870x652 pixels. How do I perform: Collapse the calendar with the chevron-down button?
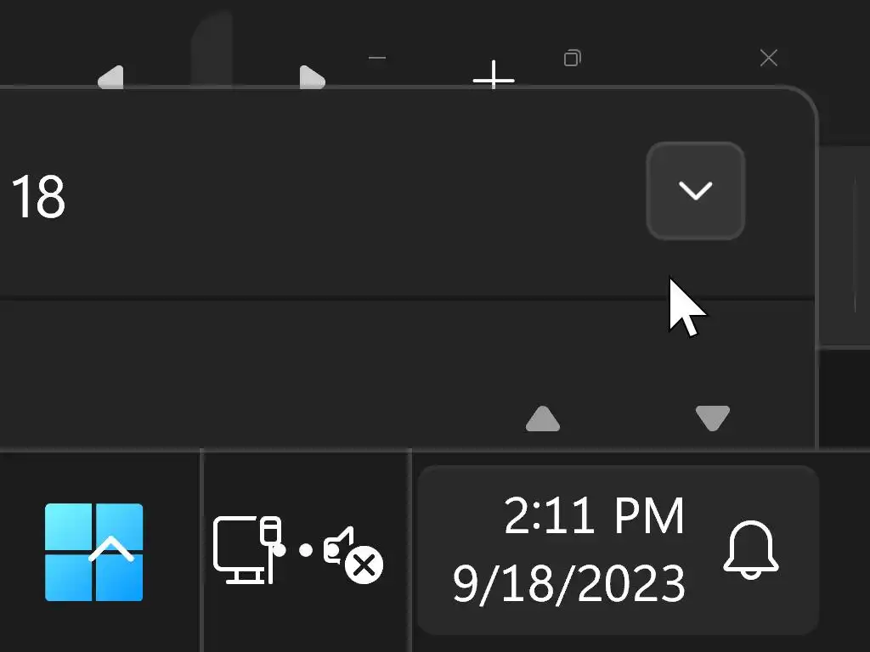(696, 191)
